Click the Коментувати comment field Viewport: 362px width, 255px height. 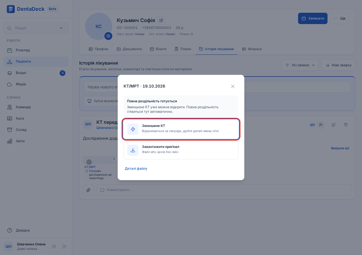224,190
